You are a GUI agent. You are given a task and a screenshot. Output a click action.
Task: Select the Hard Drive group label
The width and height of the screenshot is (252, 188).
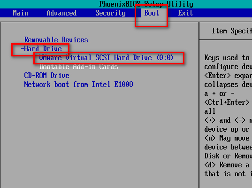coord(43,48)
